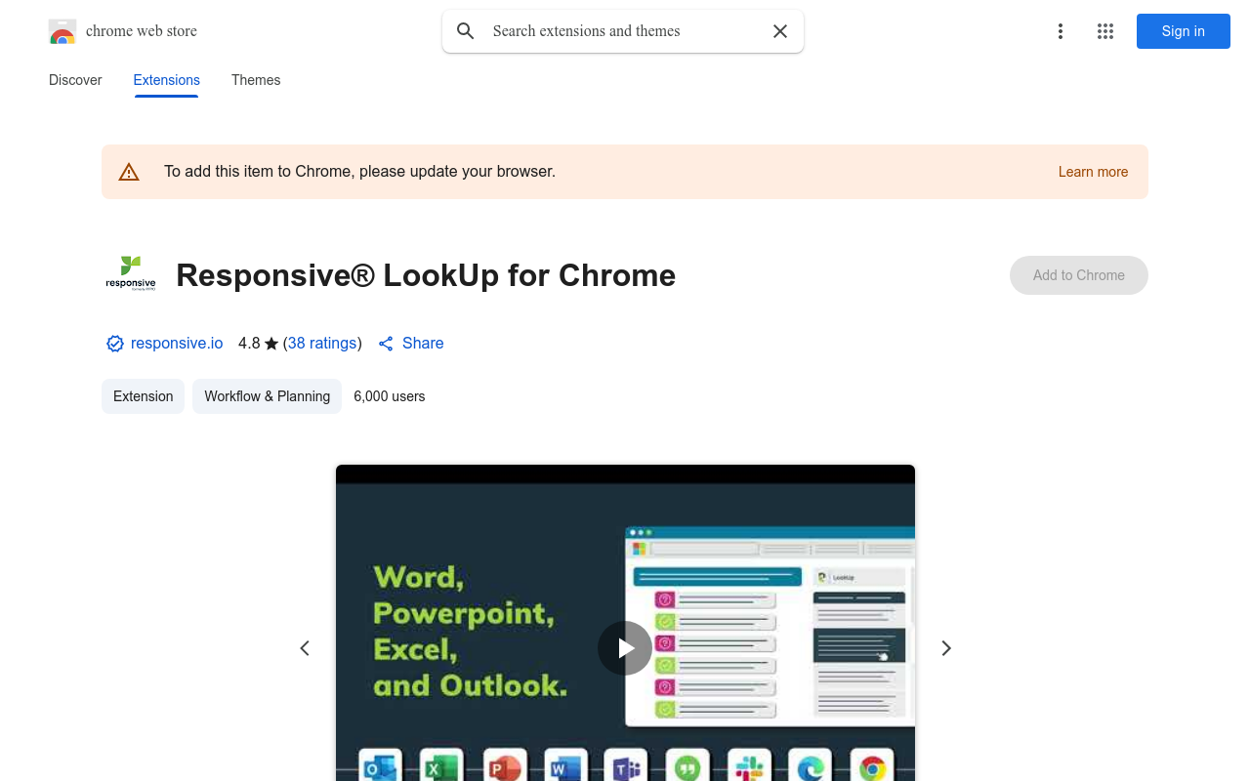The height and width of the screenshot is (781, 1250).
Task: Visit the responsive.io publisher link
Action: [x=177, y=344]
